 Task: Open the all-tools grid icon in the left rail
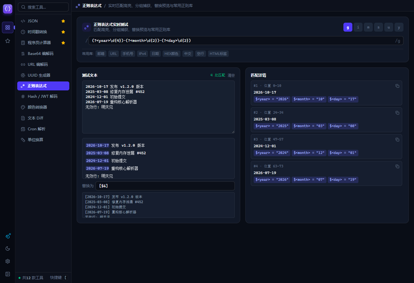coord(8,27)
